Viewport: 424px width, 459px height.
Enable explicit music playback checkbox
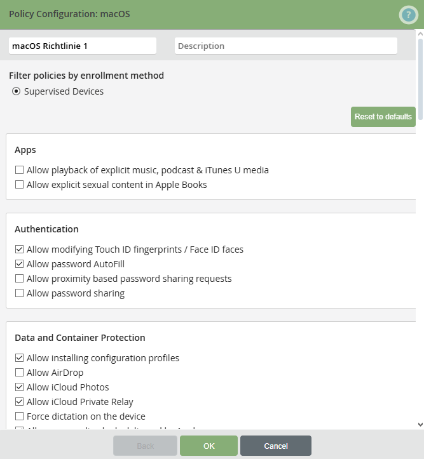point(20,170)
